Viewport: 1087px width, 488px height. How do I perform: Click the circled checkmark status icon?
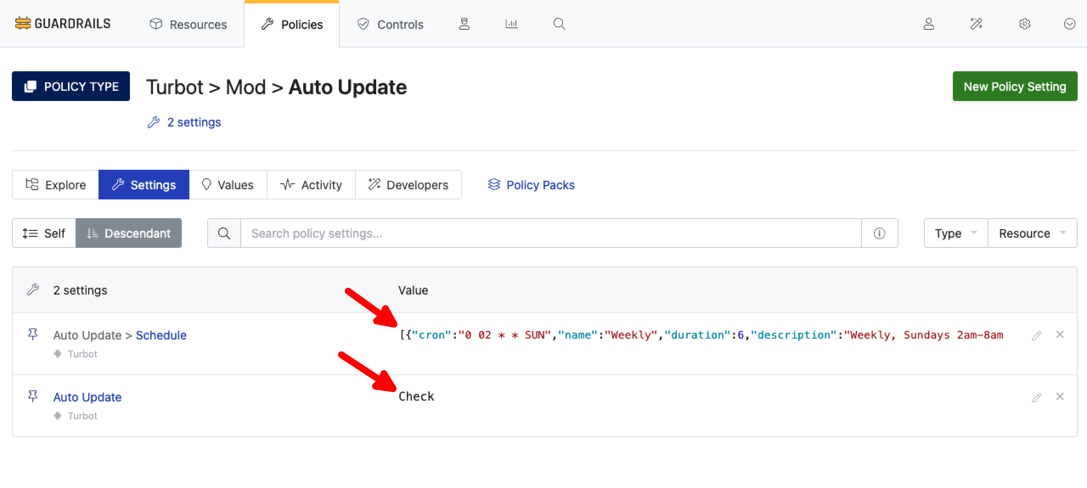(x=1069, y=24)
